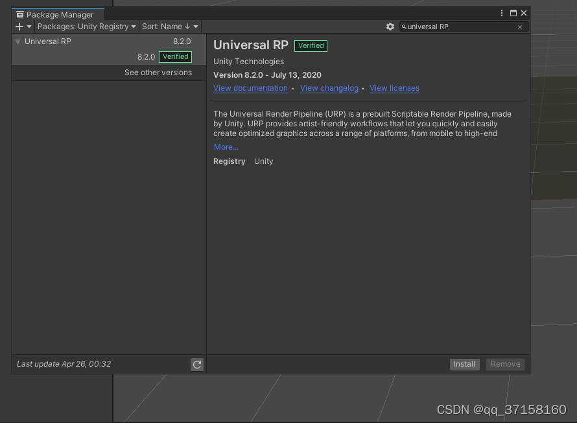Open the Sort: Name dropdown

[170, 27]
